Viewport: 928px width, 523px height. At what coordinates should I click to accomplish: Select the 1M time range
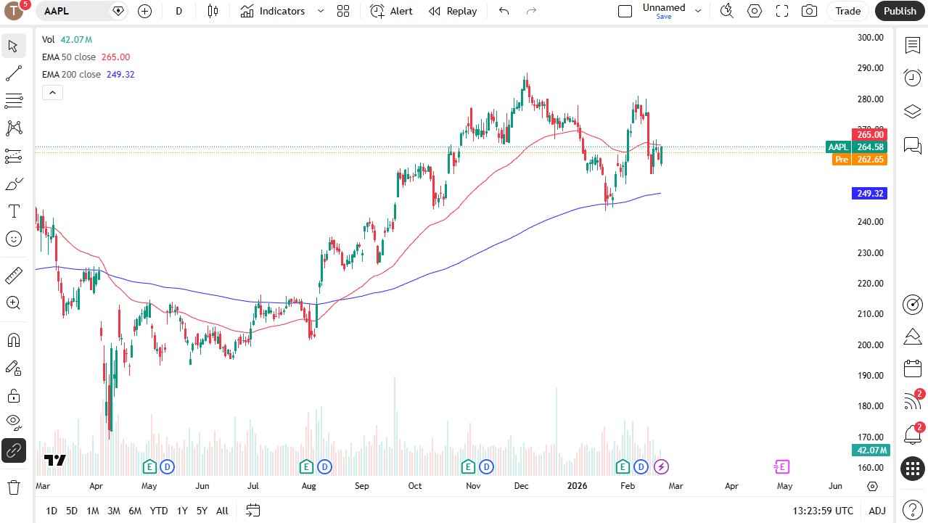click(x=93, y=511)
